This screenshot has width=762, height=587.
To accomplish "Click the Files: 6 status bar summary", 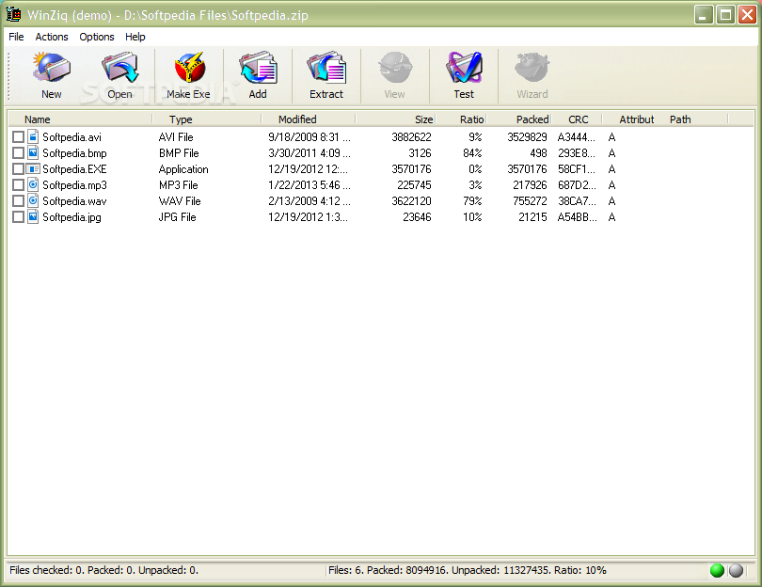I will (x=467, y=570).
